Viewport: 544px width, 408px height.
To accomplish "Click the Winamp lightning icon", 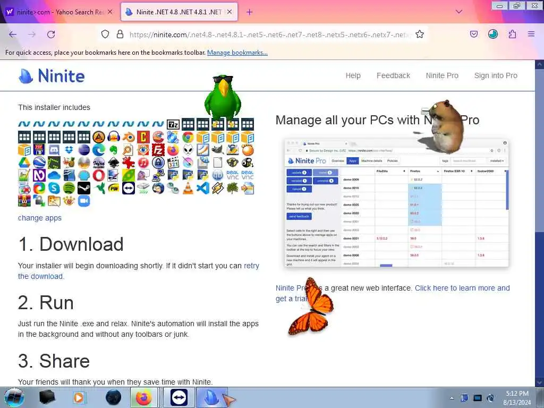I will tap(218, 188).
